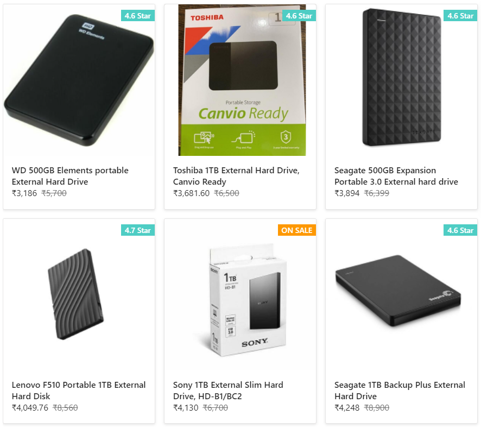This screenshot has height=428, width=481.
Task: Click the Seagate Expansion drive photo
Action: tap(401, 80)
